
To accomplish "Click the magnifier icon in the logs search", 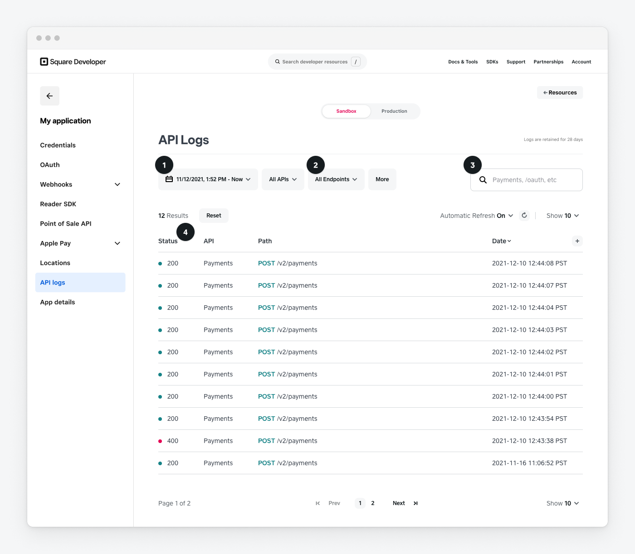I will click(x=483, y=180).
